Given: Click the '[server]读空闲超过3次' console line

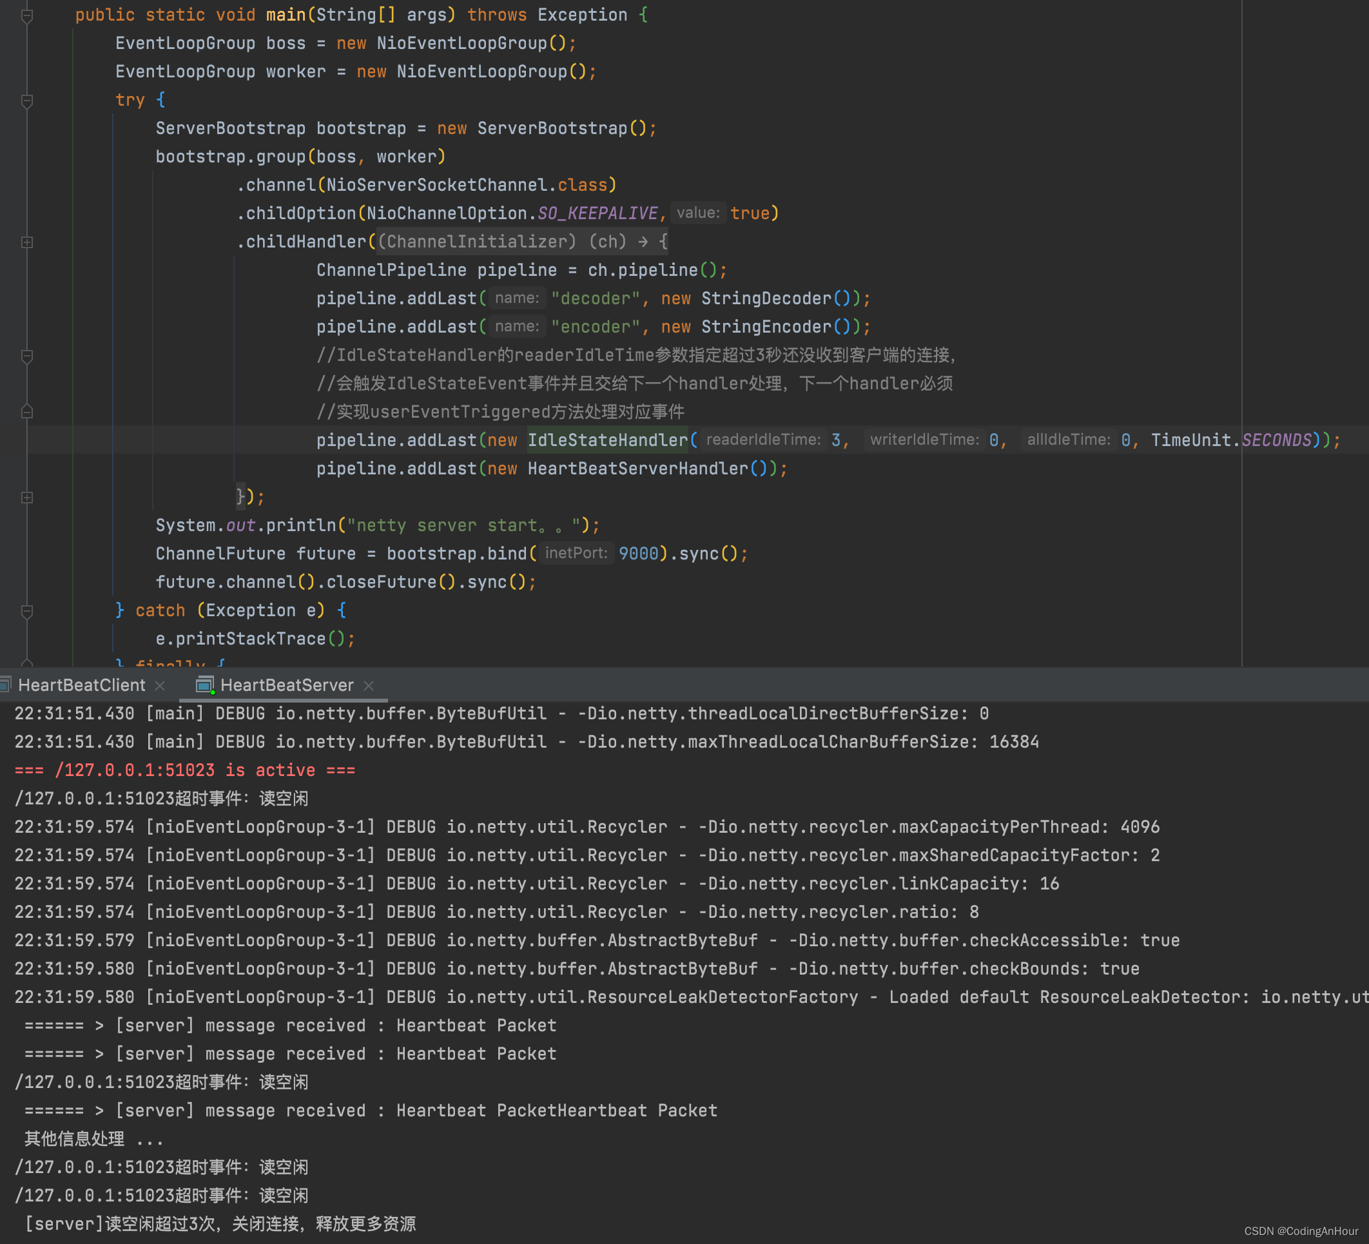Looking at the screenshot, I should point(220,1224).
